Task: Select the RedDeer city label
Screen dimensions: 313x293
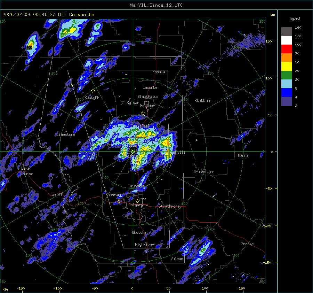Action: pos(147,106)
